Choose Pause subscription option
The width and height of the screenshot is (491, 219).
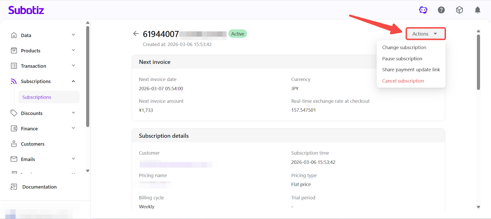coord(402,59)
